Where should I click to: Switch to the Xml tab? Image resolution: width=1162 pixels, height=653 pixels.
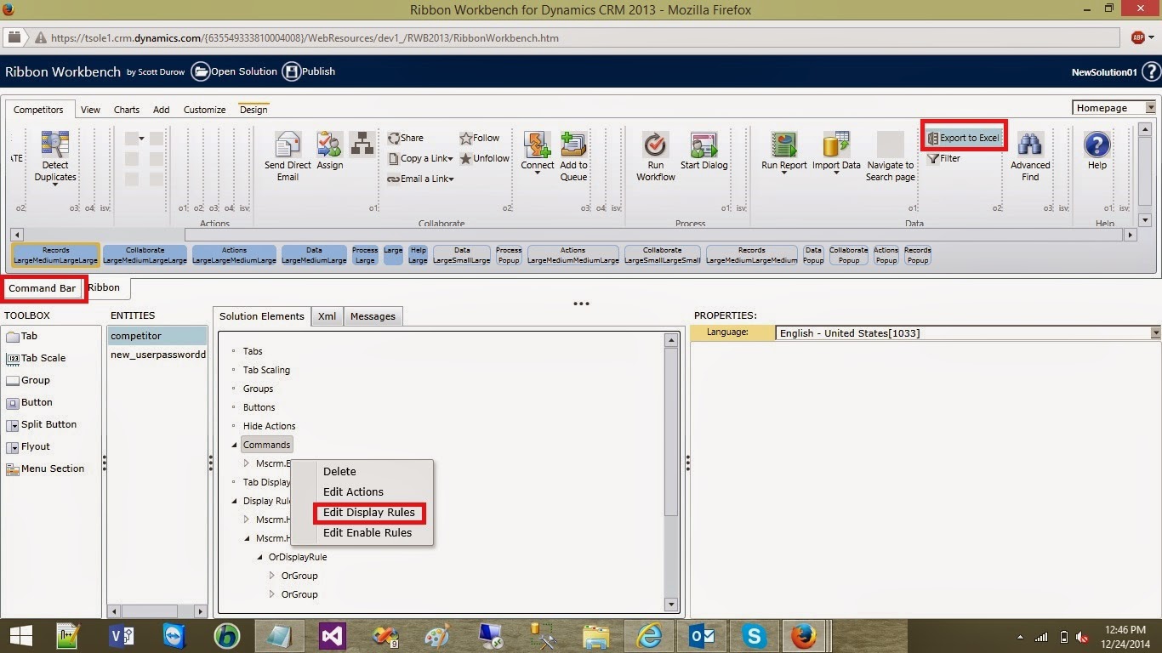[x=327, y=315]
